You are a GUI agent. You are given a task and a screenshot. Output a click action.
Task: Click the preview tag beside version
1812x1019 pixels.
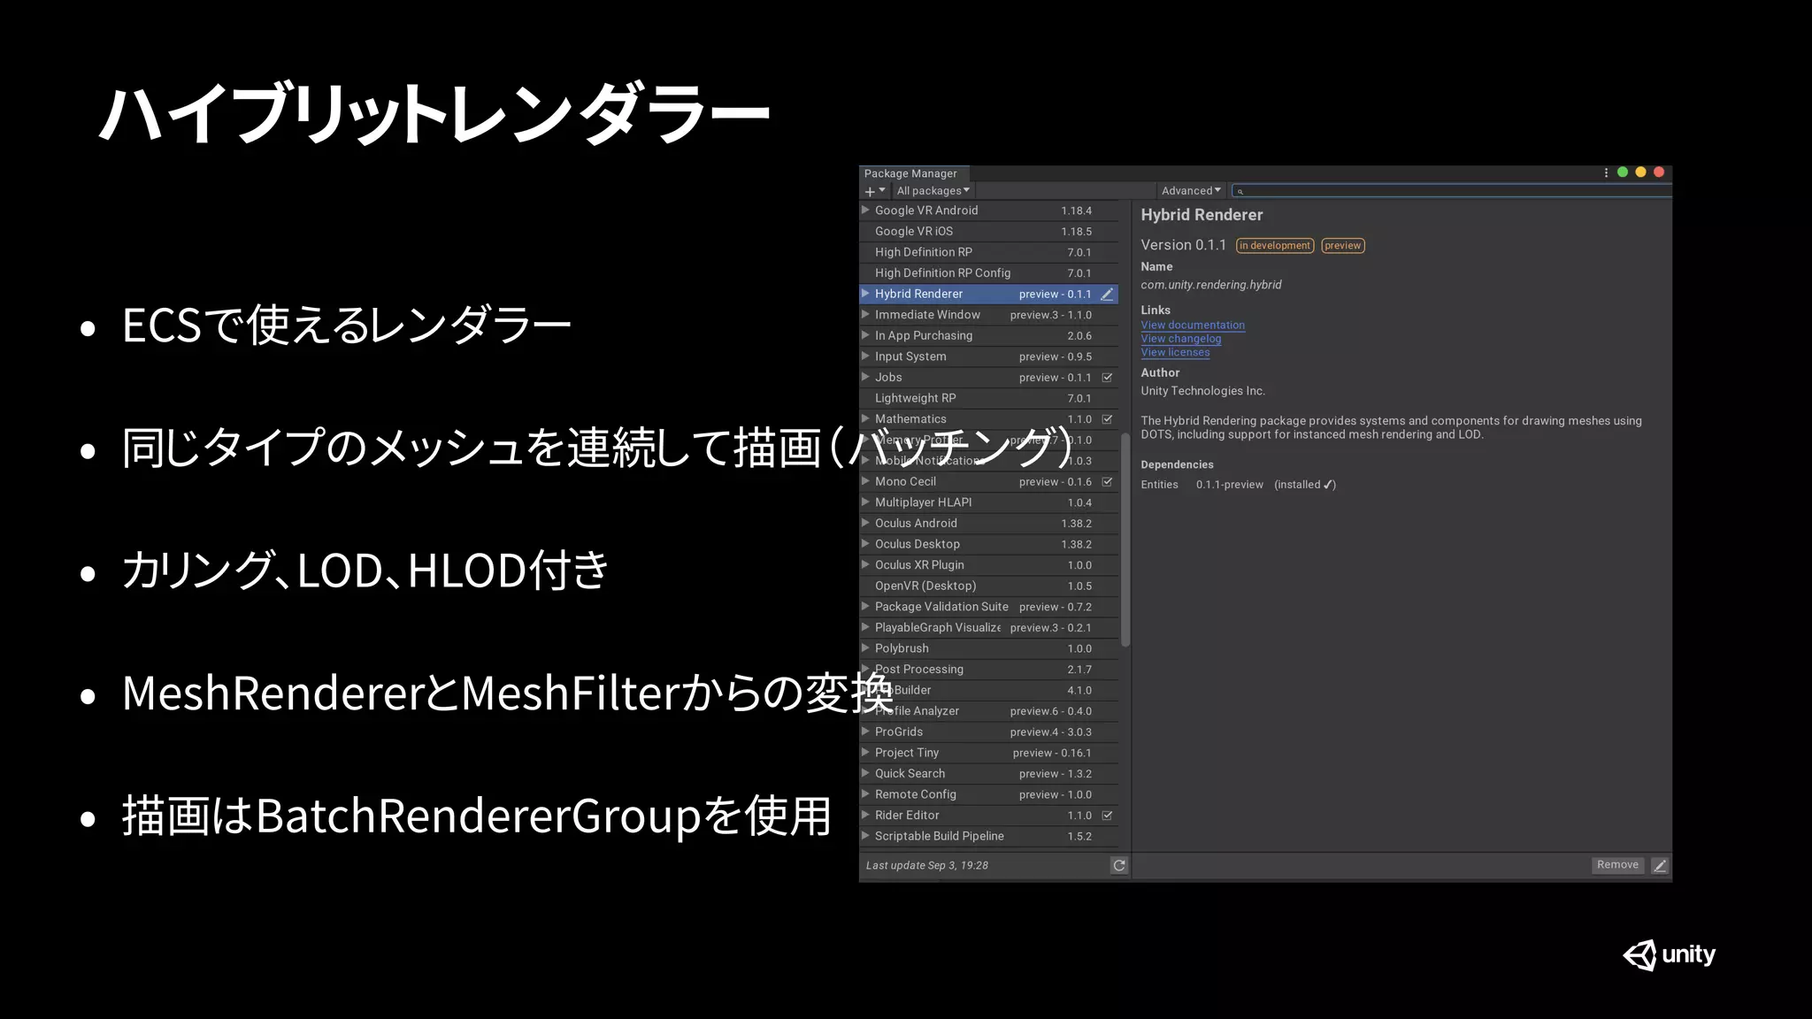[1343, 246]
